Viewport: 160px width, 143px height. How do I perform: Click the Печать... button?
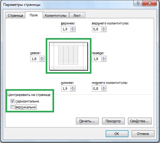pyautogui.click(x=87, y=121)
